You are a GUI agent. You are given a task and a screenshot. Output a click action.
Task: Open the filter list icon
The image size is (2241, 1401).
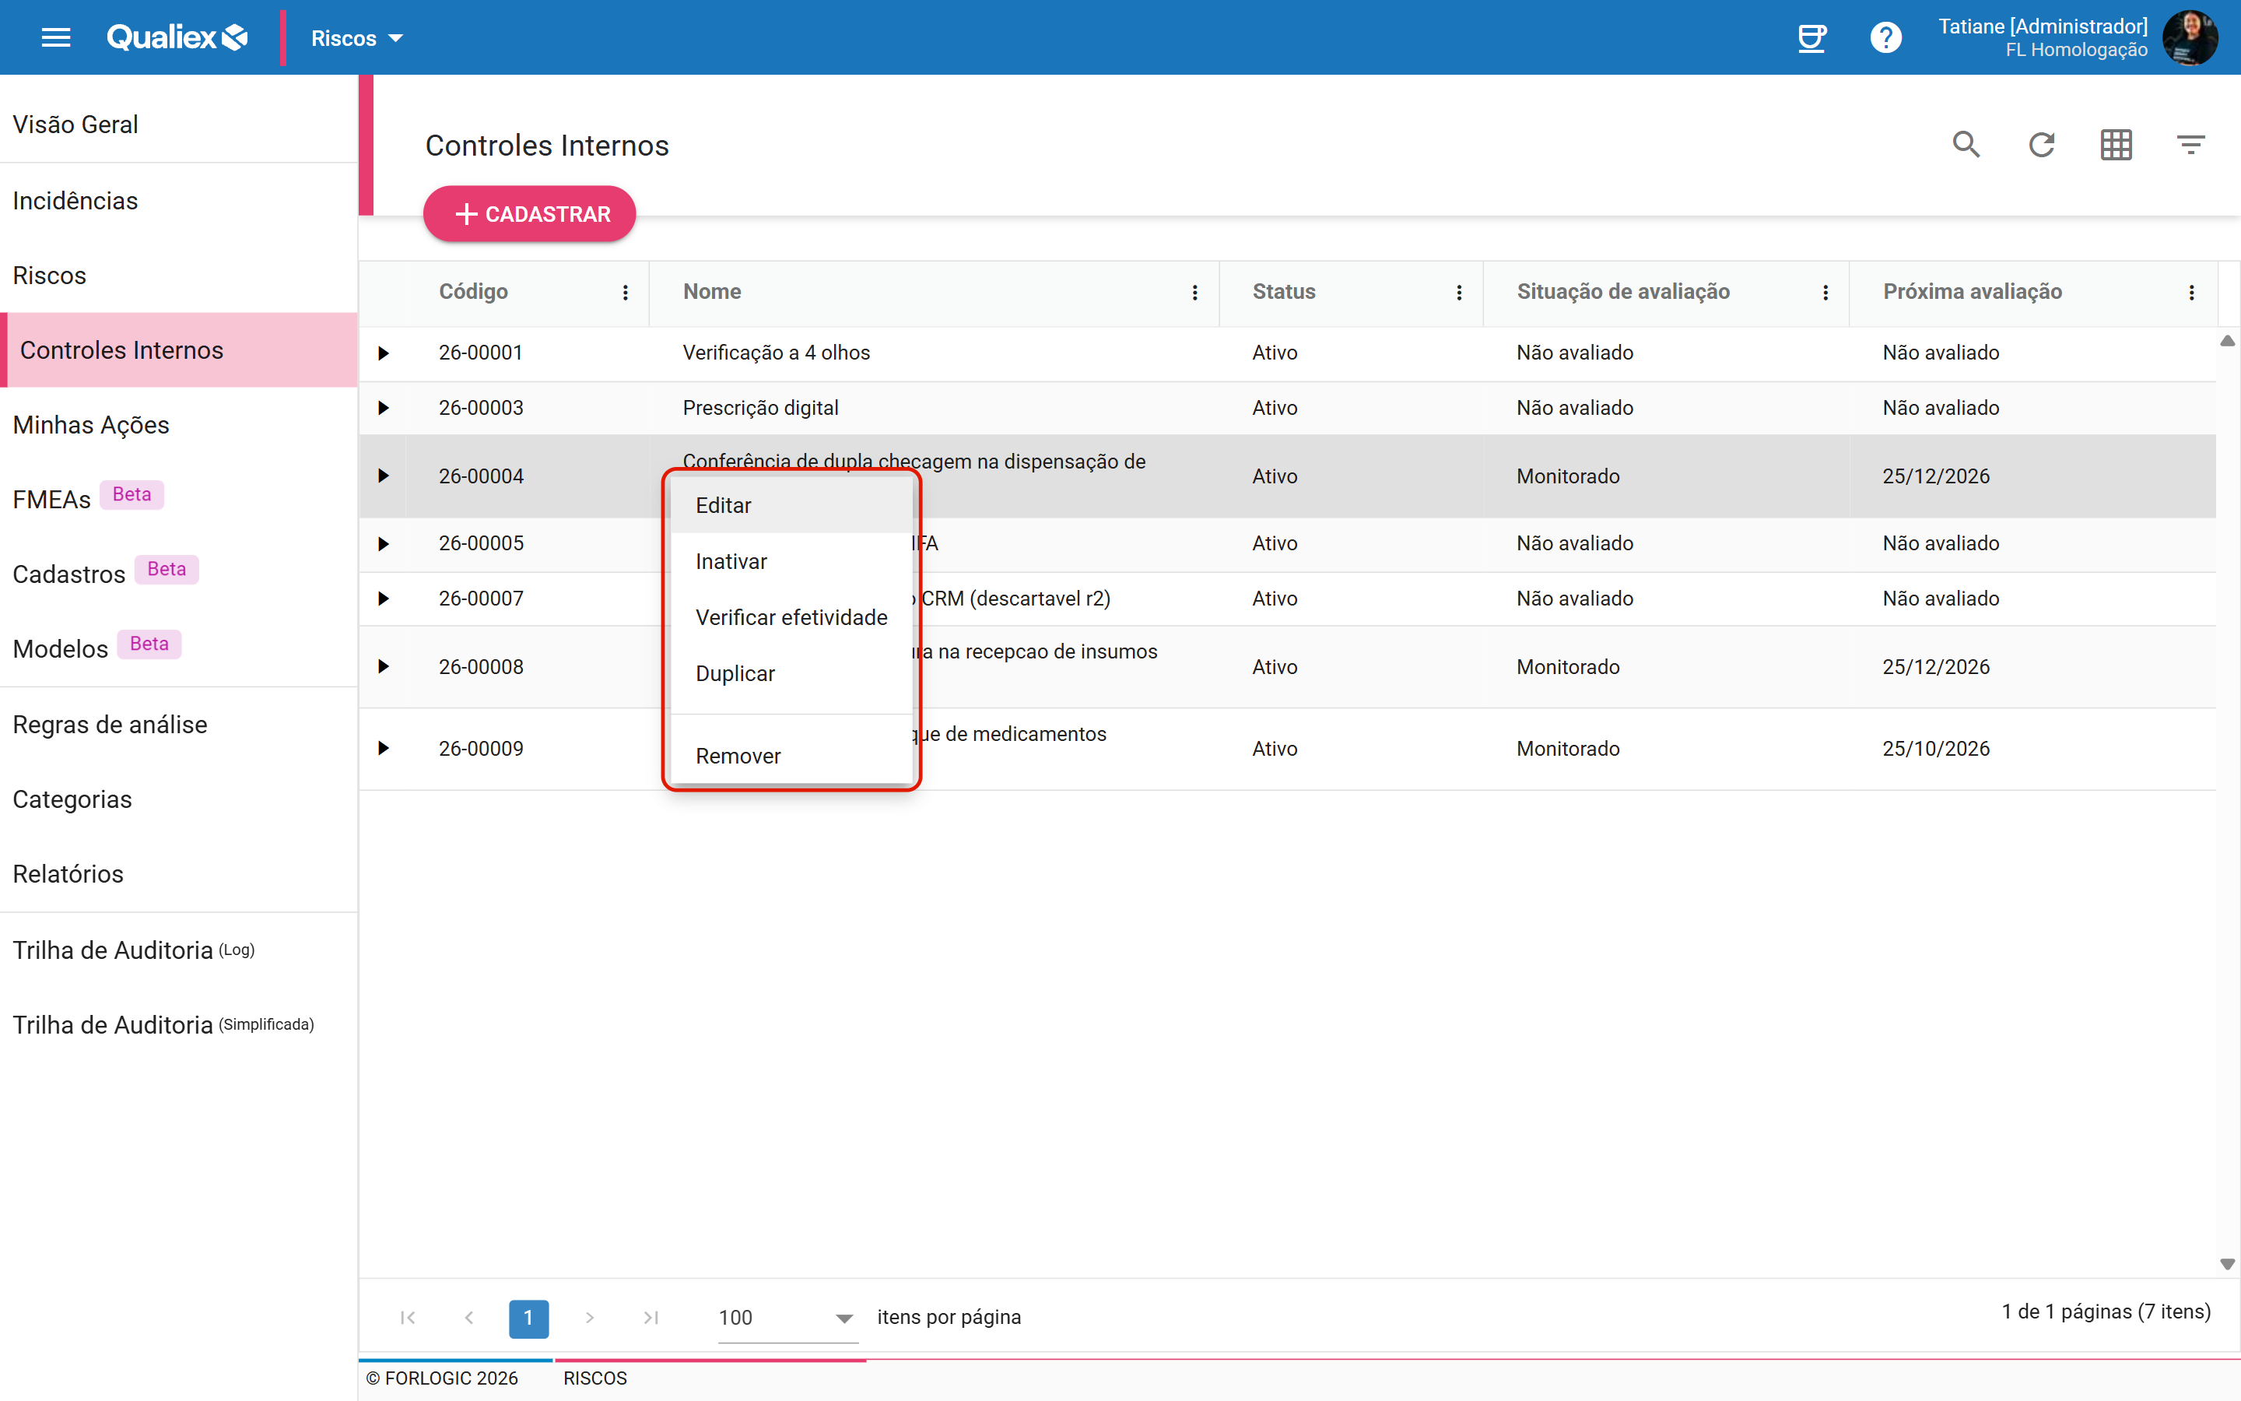[2190, 145]
